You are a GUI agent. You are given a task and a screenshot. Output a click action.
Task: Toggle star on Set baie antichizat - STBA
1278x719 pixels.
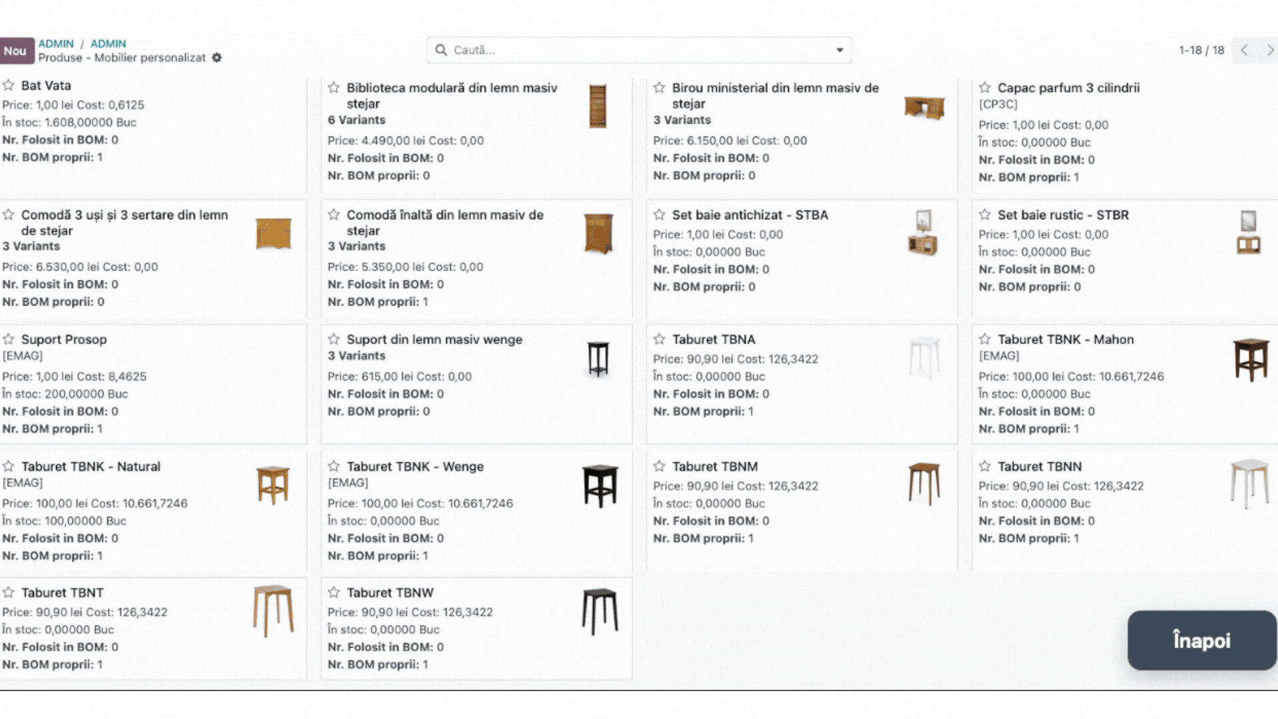(x=659, y=214)
